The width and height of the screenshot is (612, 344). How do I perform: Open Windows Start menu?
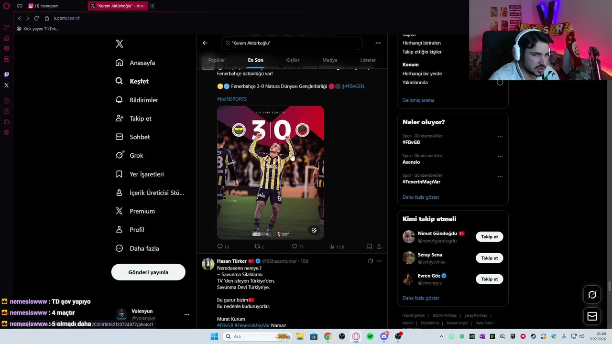tap(214, 336)
